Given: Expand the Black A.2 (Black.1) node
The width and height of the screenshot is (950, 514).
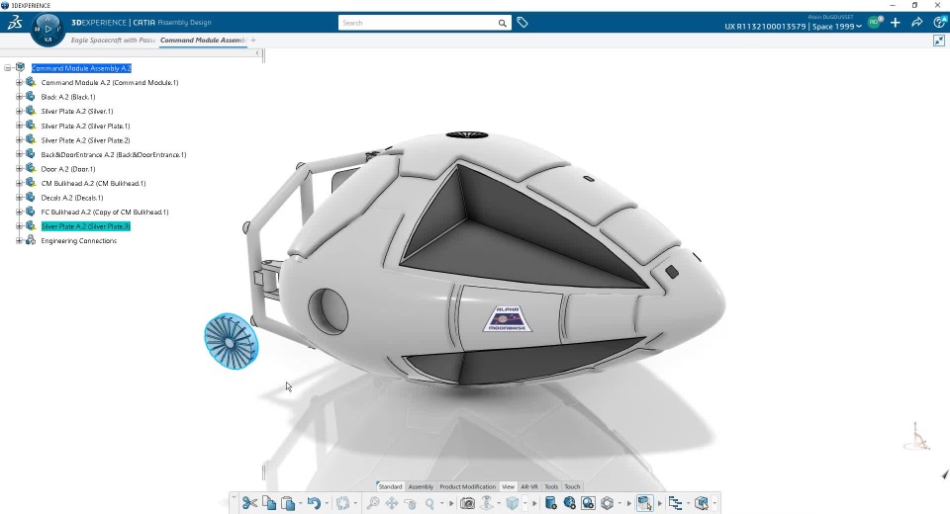Looking at the screenshot, I should pos(19,97).
